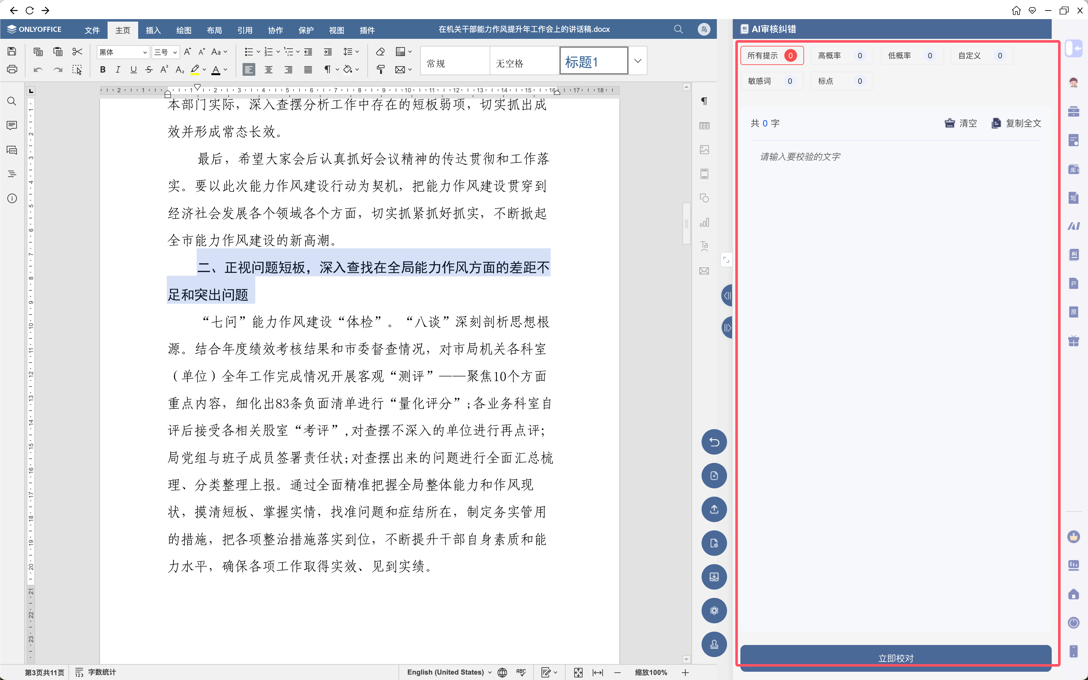
Task: Switch to the 布局 tab
Action: click(214, 30)
